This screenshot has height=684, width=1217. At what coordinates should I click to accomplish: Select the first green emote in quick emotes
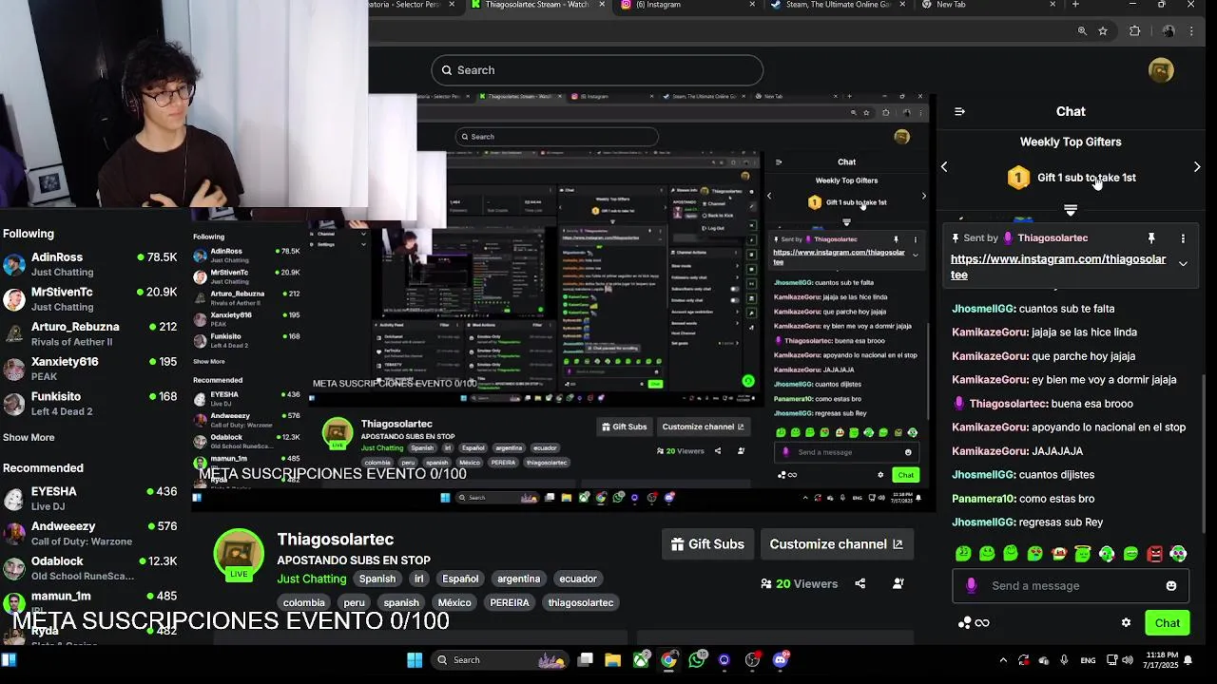tap(963, 553)
